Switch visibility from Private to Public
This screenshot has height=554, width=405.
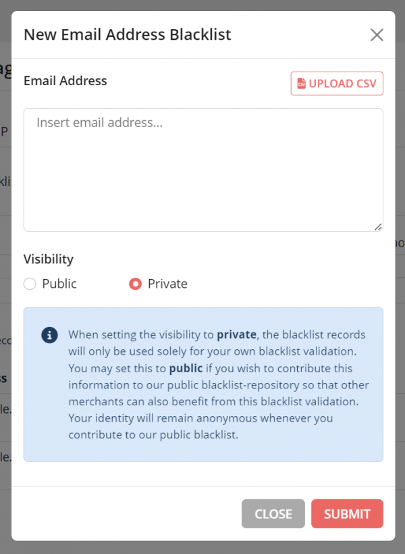29,284
